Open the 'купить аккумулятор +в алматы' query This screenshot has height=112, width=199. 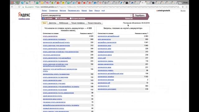tap(54, 40)
